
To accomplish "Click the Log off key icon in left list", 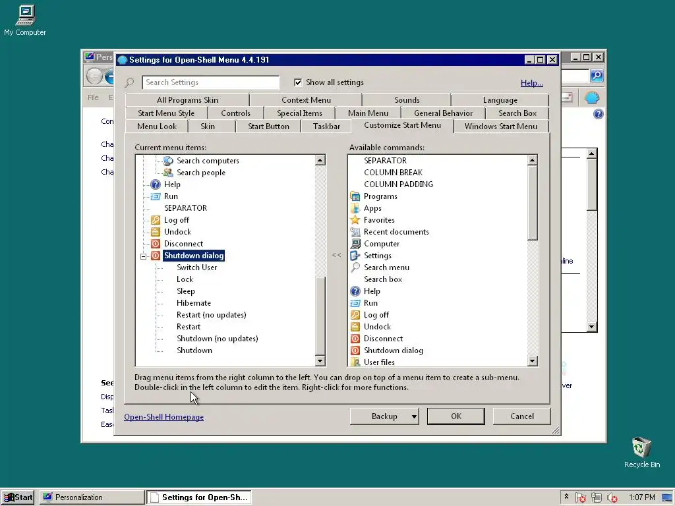I will (156, 220).
